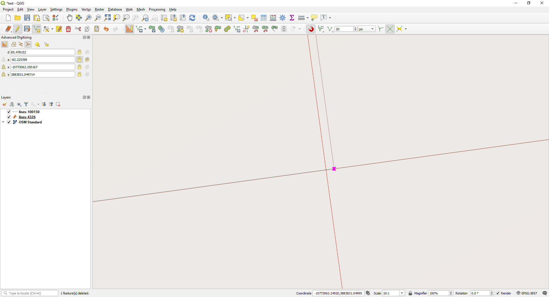
Task: Open the Scale dropdown in status bar
Action: pyautogui.click(x=402, y=293)
